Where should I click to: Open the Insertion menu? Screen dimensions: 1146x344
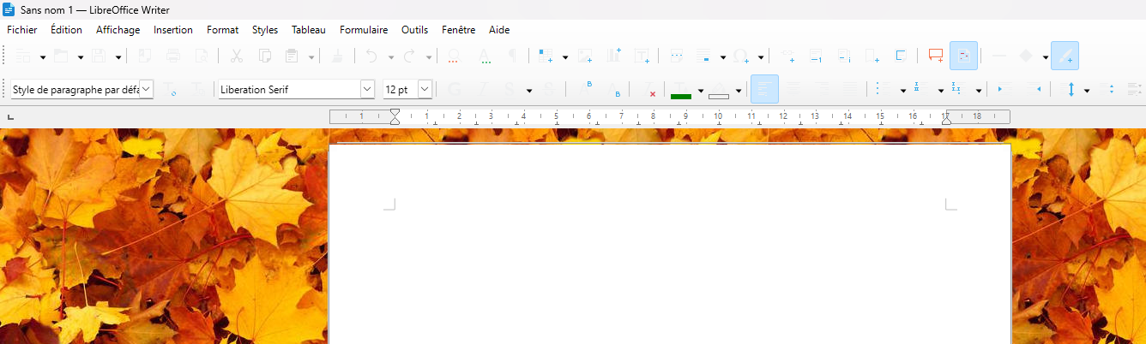[x=173, y=30]
